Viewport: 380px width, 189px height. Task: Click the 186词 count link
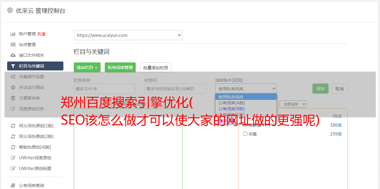[336, 125]
